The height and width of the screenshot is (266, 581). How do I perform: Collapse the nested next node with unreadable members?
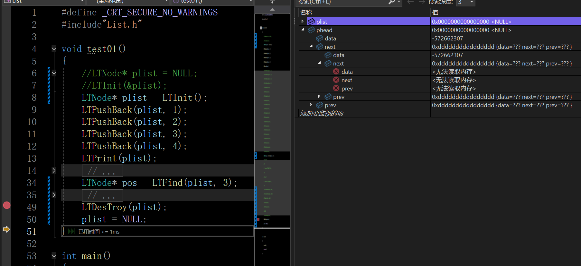[320, 63]
